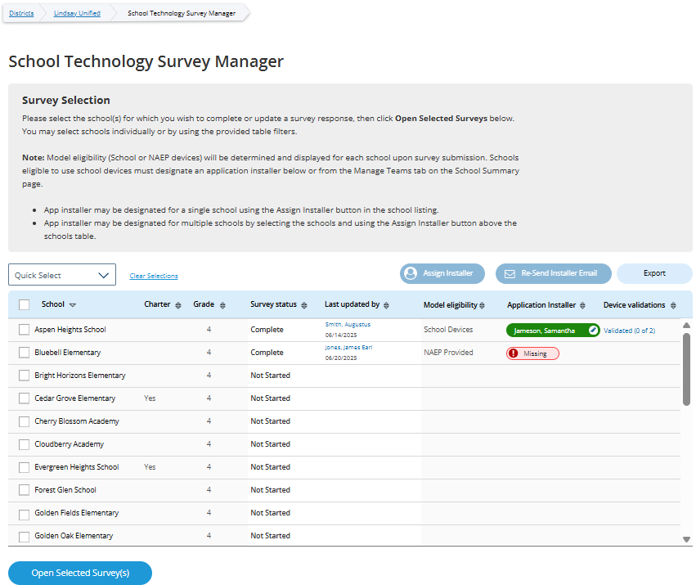
Task: Check the Aspen Heights School checkbox
Action: pyautogui.click(x=24, y=330)
